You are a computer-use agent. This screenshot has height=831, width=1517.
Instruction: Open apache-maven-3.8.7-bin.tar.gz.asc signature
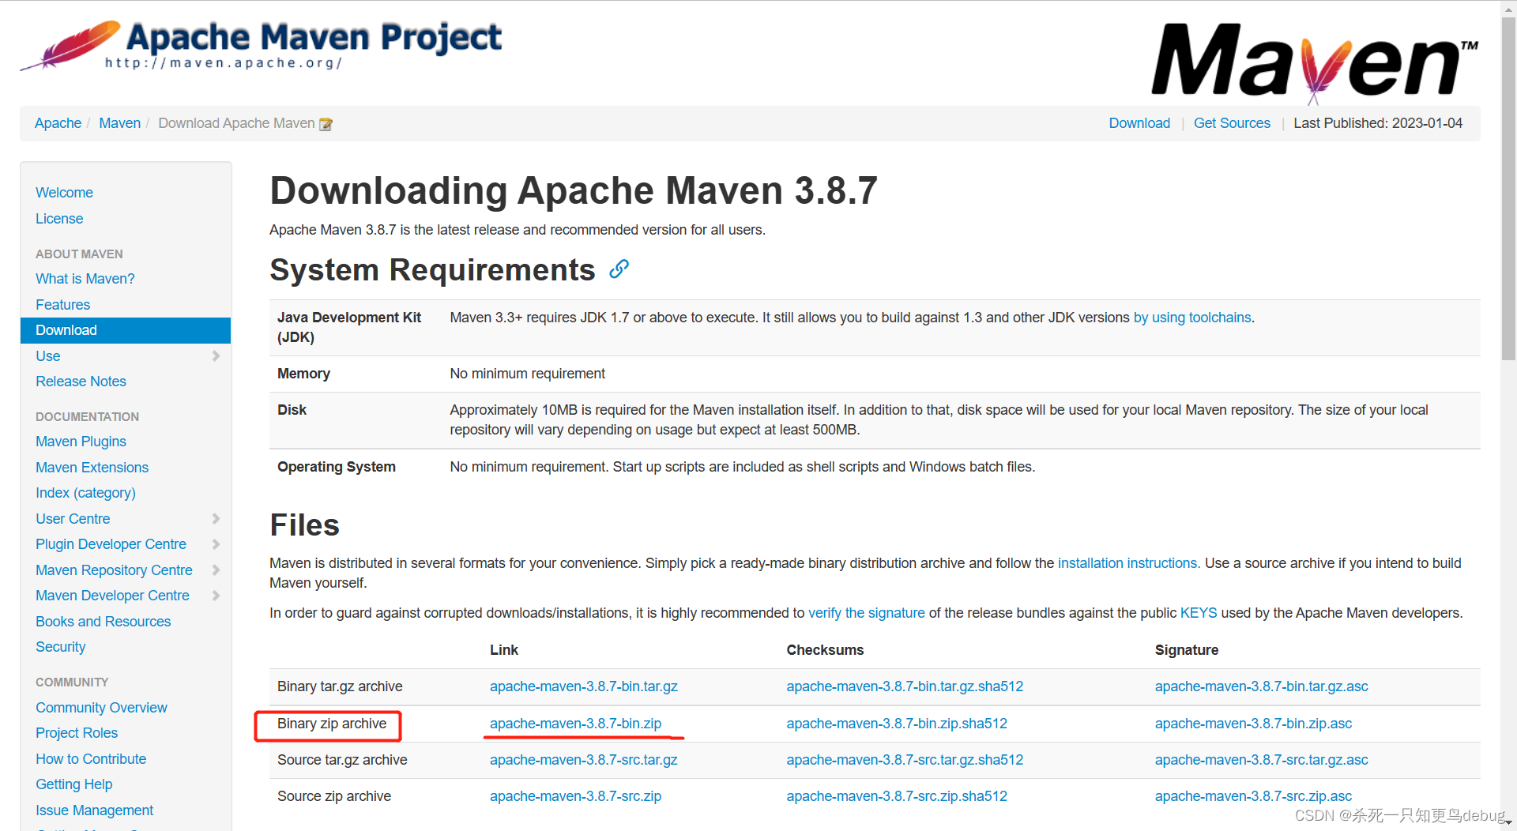[1261, 686]
